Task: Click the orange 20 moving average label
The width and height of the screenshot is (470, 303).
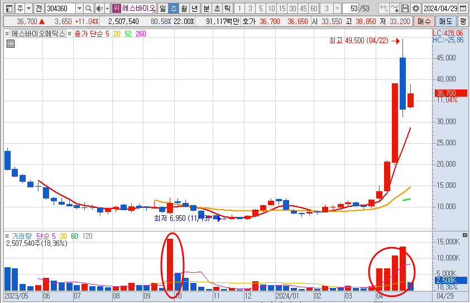Action: (x=117, y=34)
